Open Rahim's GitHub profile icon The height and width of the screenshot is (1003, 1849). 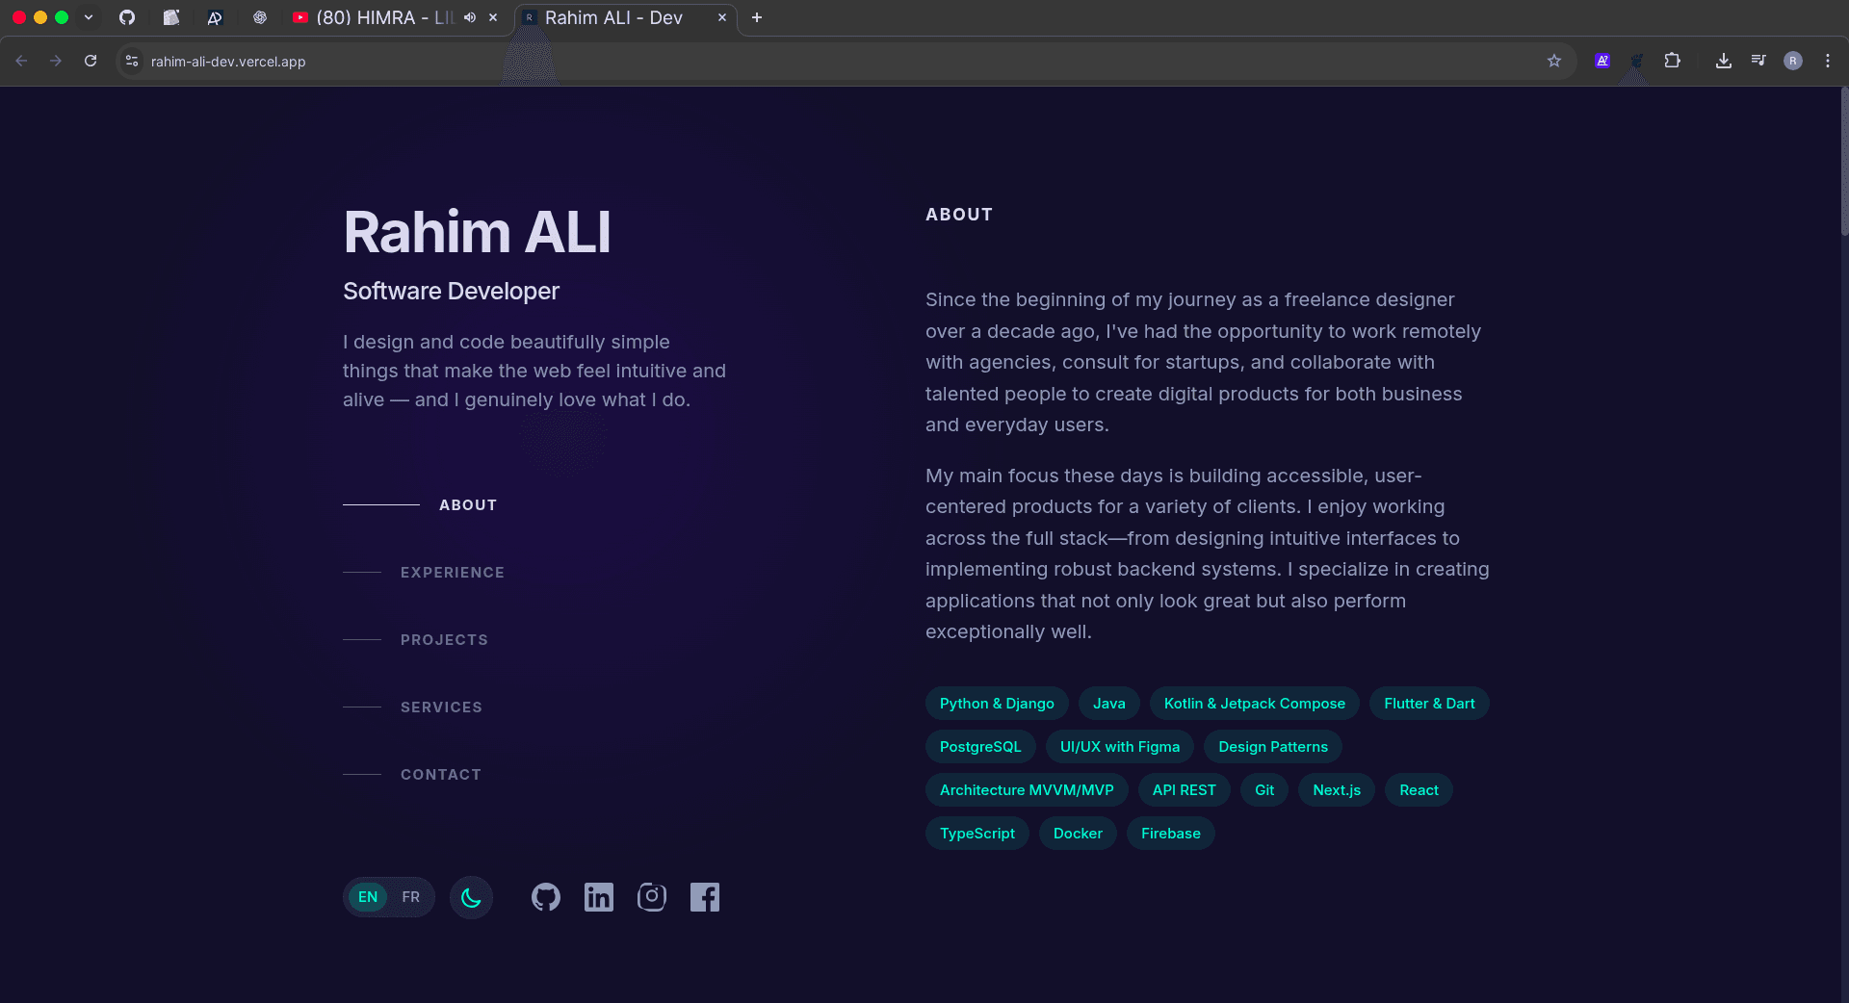[x=545, y=896]
